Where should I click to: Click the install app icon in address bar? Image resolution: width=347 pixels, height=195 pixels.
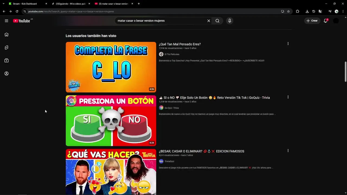point(282,11)
